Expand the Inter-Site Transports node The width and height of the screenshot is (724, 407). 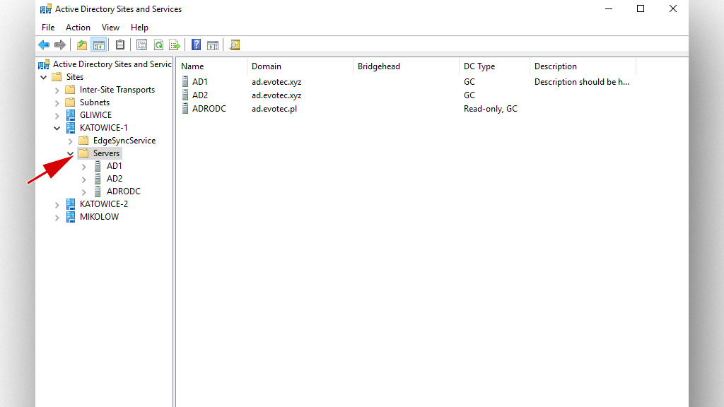[x=57, y=90]
